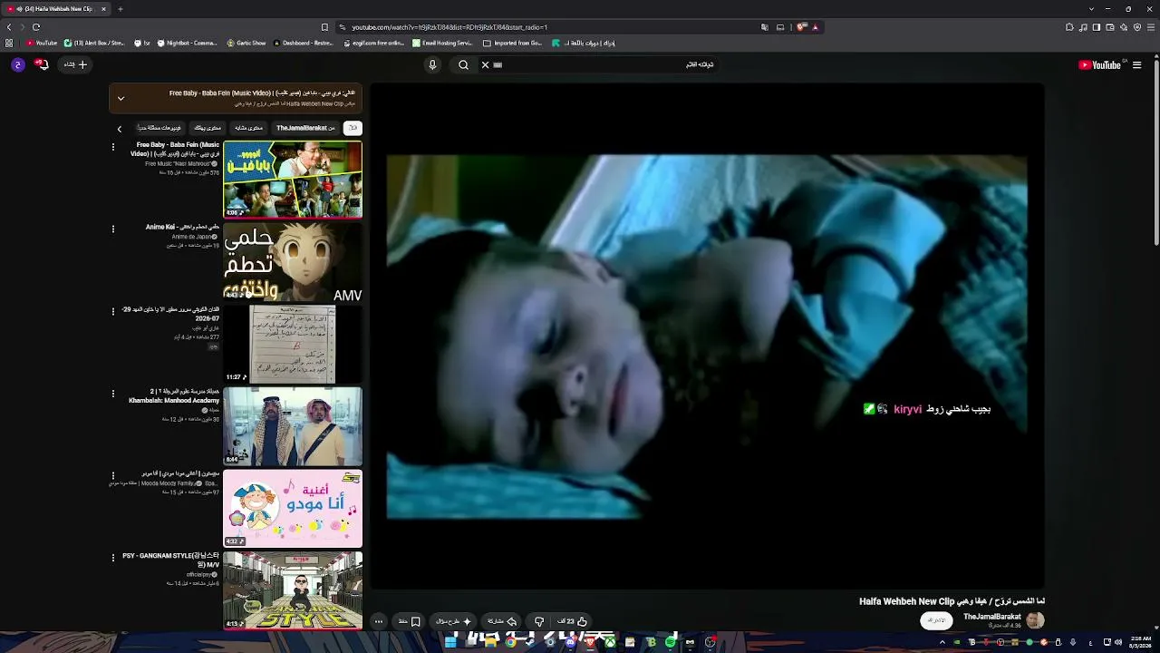Open the Brave Shields lion icon
Image resolution: width=1160 pixels, height=653 pixels.
[x=801, y=27]
